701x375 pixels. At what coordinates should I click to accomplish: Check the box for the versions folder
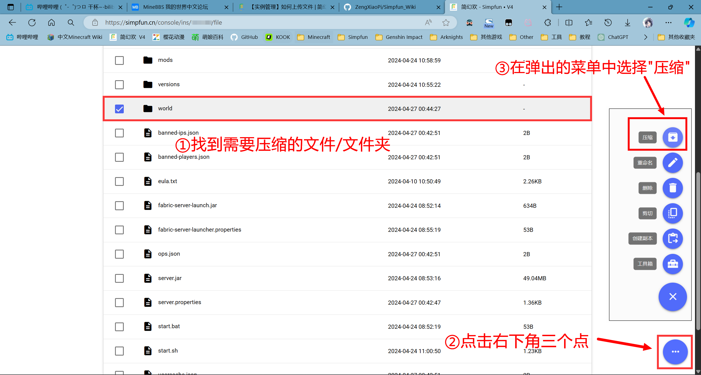119,85
